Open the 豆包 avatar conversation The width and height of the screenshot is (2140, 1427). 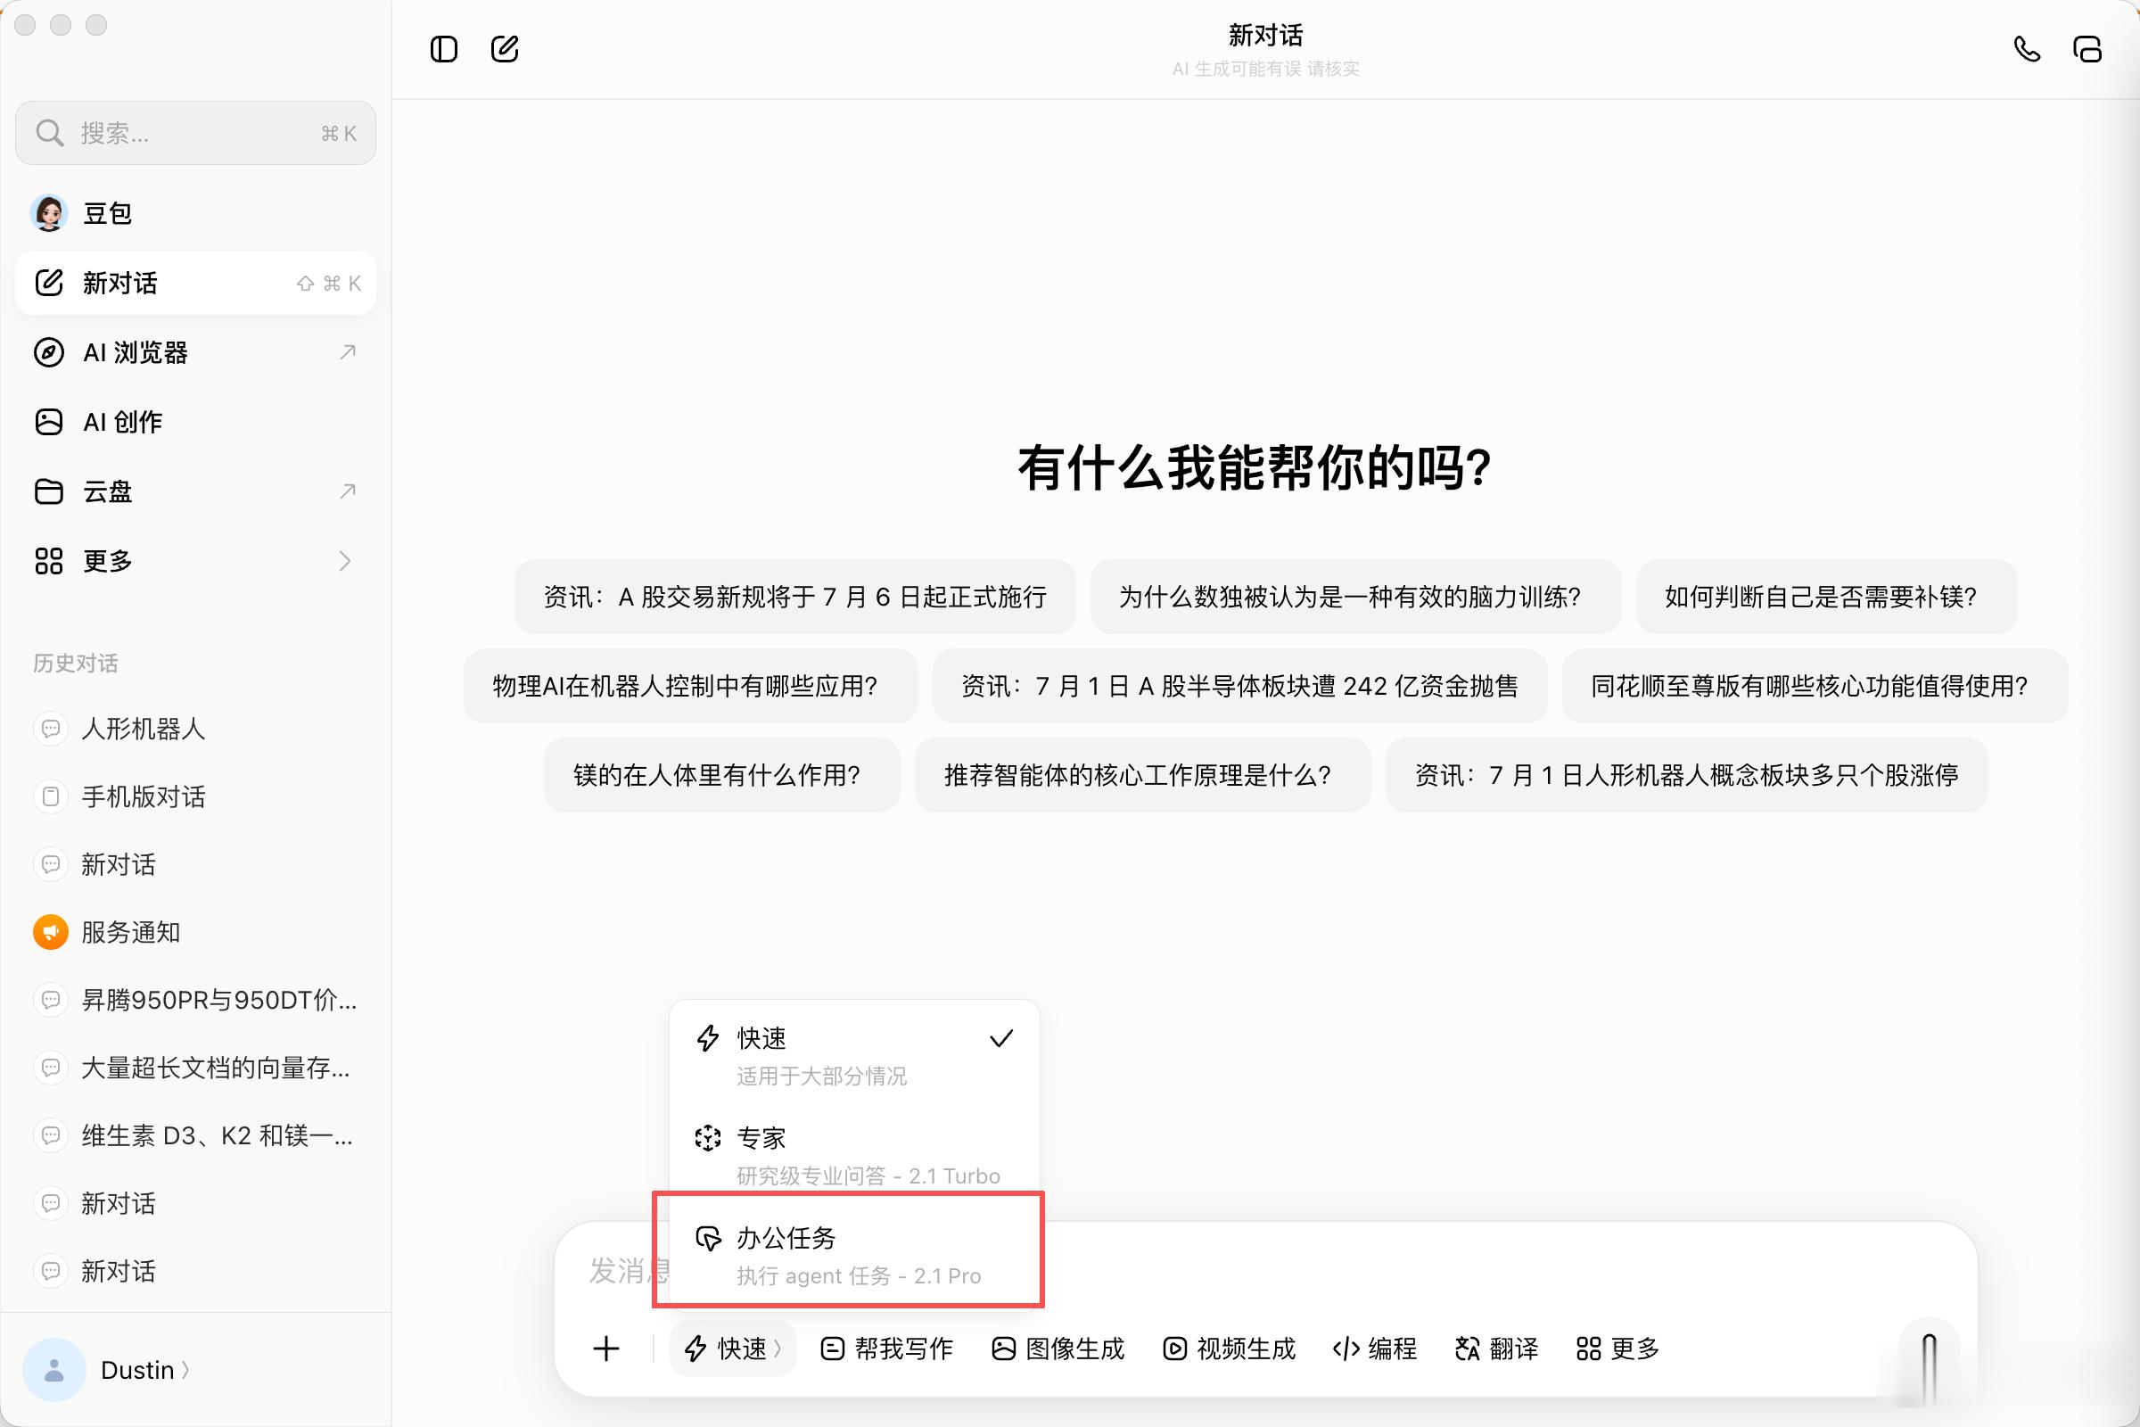click(x=195, y=213)
